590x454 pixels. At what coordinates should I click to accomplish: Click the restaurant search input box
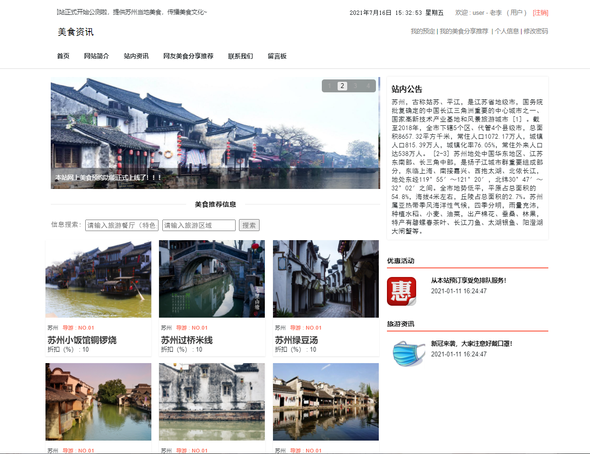(x=121, y=225)
